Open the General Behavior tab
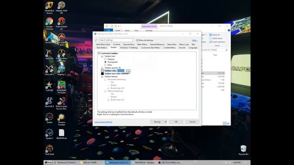The height and width of the screenshot is (165, 294). [x=157, y=44]
